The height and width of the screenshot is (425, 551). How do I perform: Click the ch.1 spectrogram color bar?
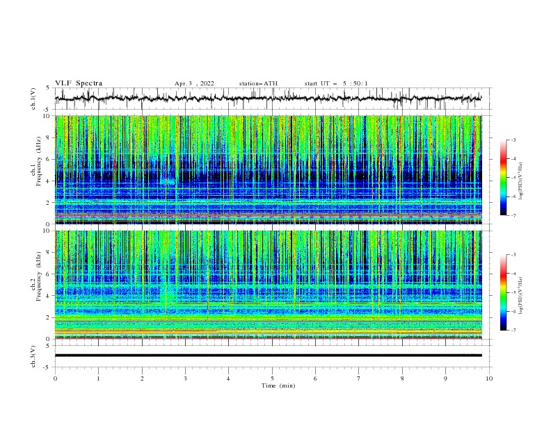coord(504,178)
